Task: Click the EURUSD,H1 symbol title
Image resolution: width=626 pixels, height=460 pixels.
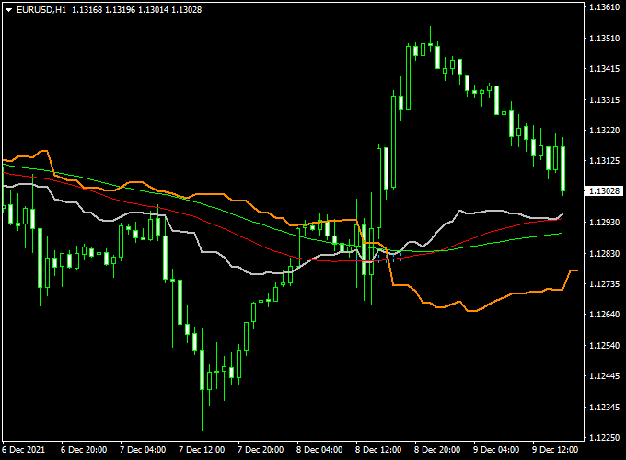Action: point(41,10)
